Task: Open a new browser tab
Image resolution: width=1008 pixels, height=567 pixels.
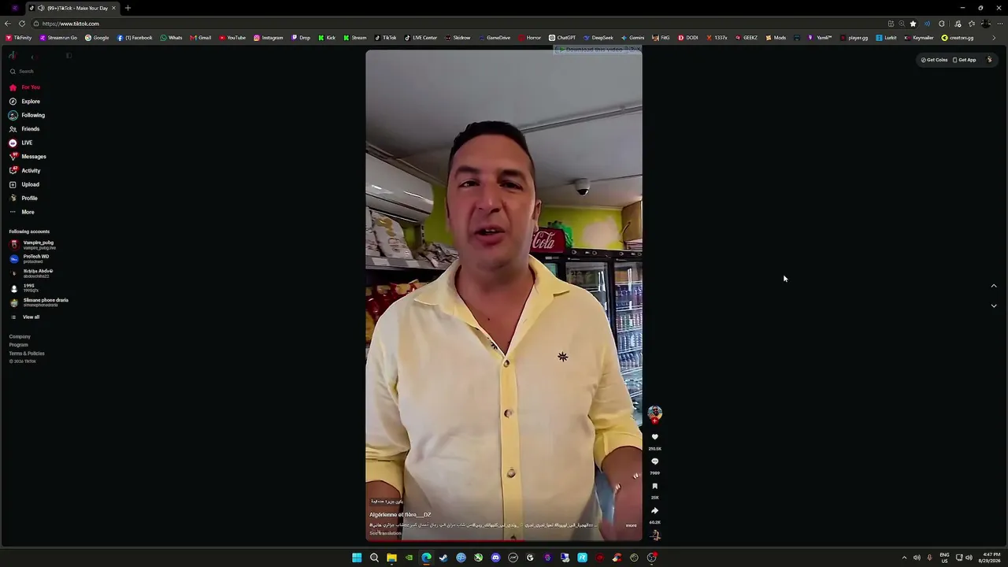Action: pos(128,8)
